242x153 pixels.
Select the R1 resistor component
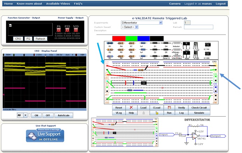pyautogui.click(x=110, y=43)
